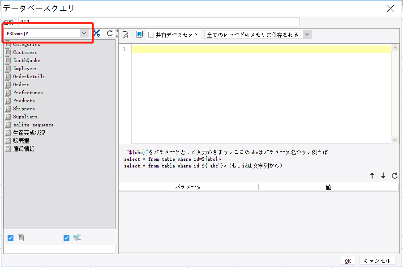Viewport: 403px width, 268px height.
Task: Click the キャンセル button
Action: click(x=377, y=261)
